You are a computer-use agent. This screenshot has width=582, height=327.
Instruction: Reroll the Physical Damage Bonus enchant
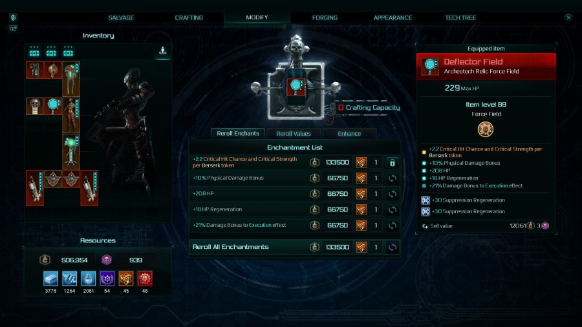(x=392, y=178)
